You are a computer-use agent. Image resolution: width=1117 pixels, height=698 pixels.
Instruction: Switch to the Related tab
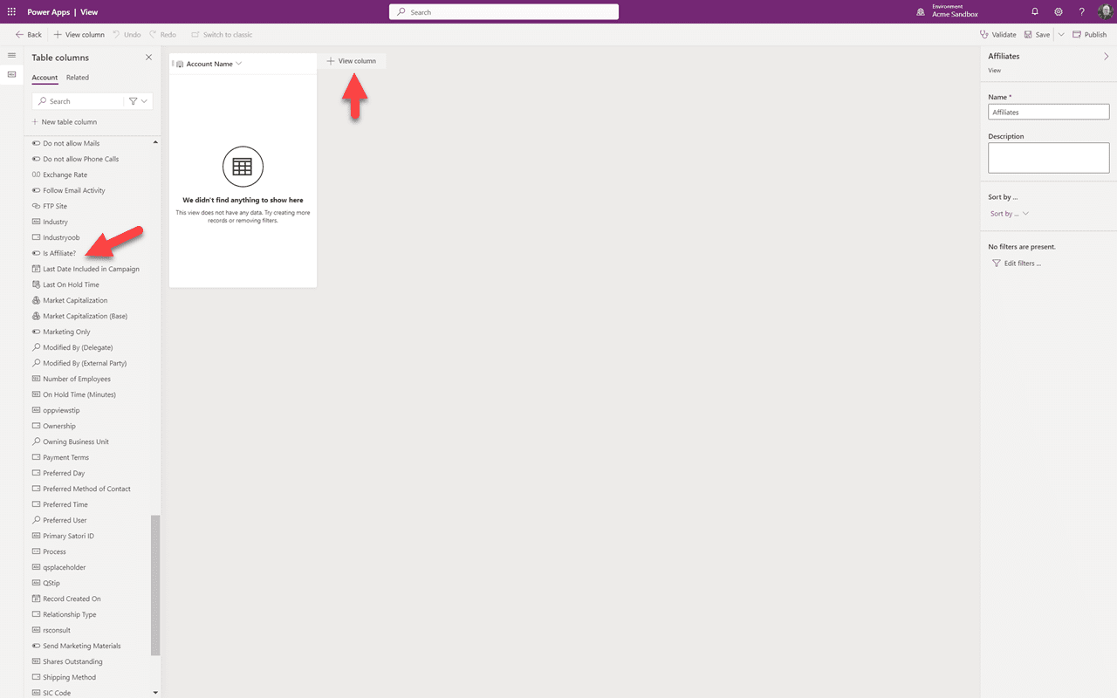point(77,77)
